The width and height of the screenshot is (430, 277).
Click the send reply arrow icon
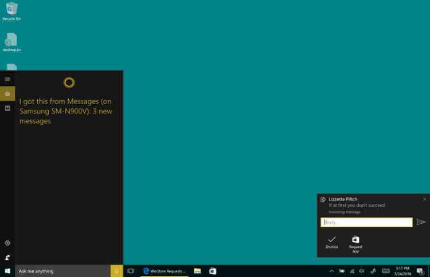click(x=421, y=222)
